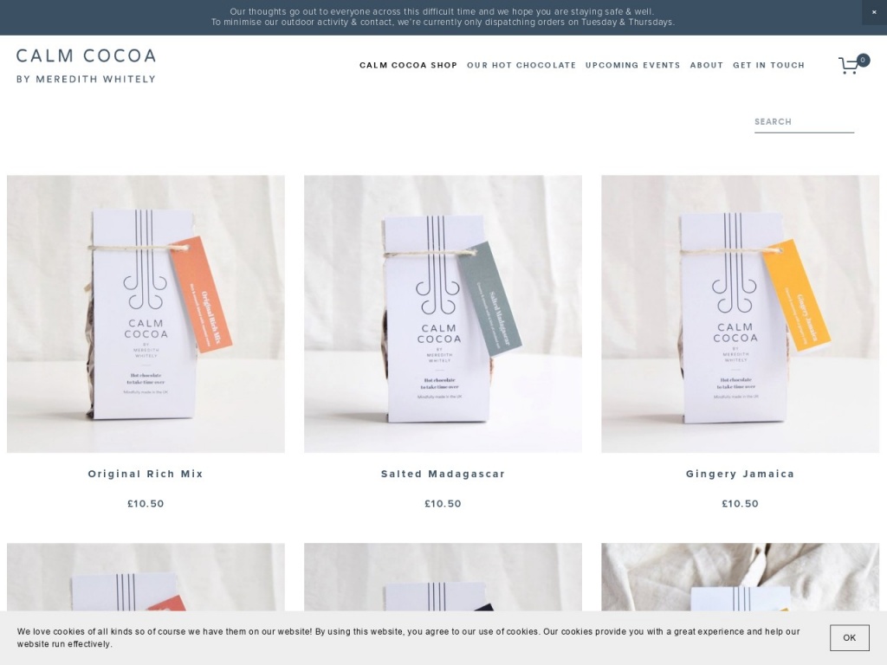The height and width of the screenshot is (665, 887).
Task: Click the Gingery Jamaica title link
Action: tap(740, 474)
